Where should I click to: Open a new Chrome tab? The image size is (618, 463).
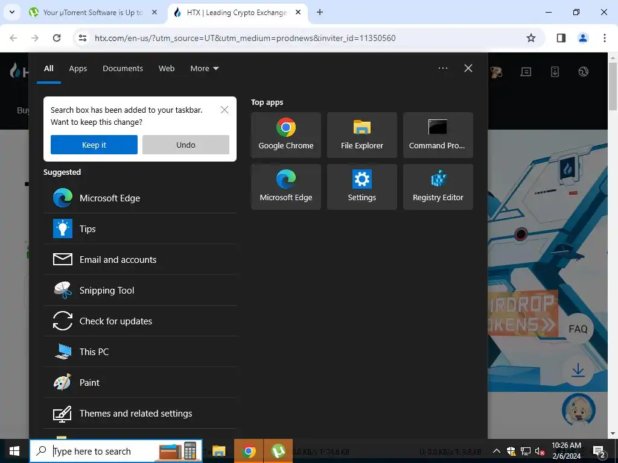pos(320,12)
